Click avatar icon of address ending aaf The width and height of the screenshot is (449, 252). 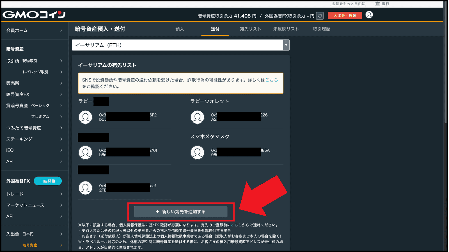point(85,188)
